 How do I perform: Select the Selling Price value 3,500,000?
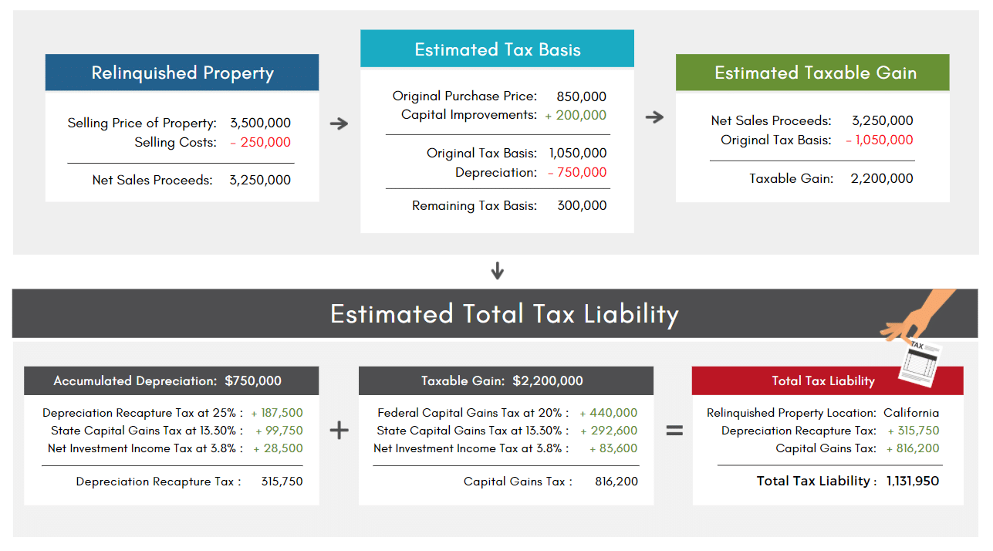pyautogui.click(x=260, y=123)
